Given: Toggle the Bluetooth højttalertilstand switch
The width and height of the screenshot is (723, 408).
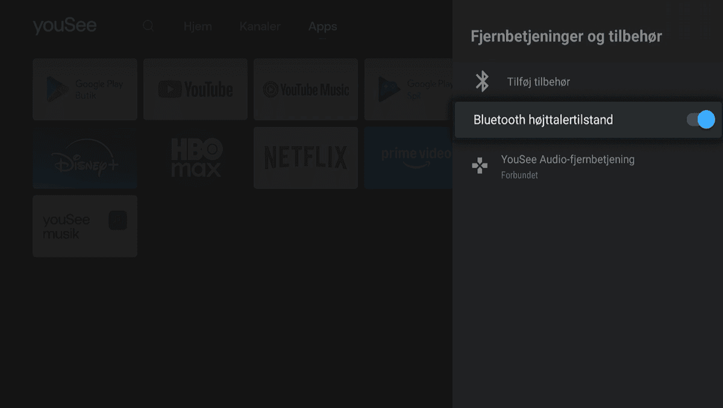Looking at the screenshot, I should tap(701, 120).
